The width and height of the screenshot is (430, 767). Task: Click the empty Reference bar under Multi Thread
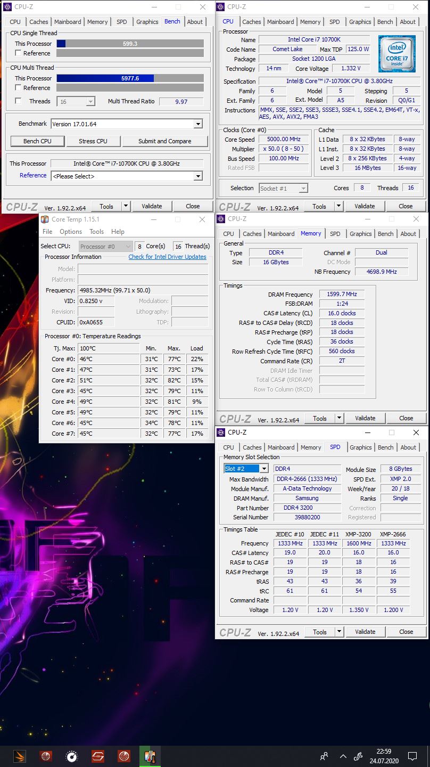click(x=130, y=88)
